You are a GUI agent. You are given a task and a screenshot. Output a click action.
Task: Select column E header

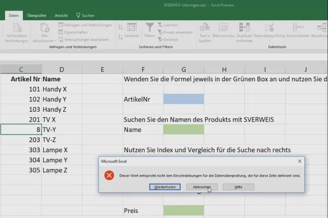tap(102, 69)
